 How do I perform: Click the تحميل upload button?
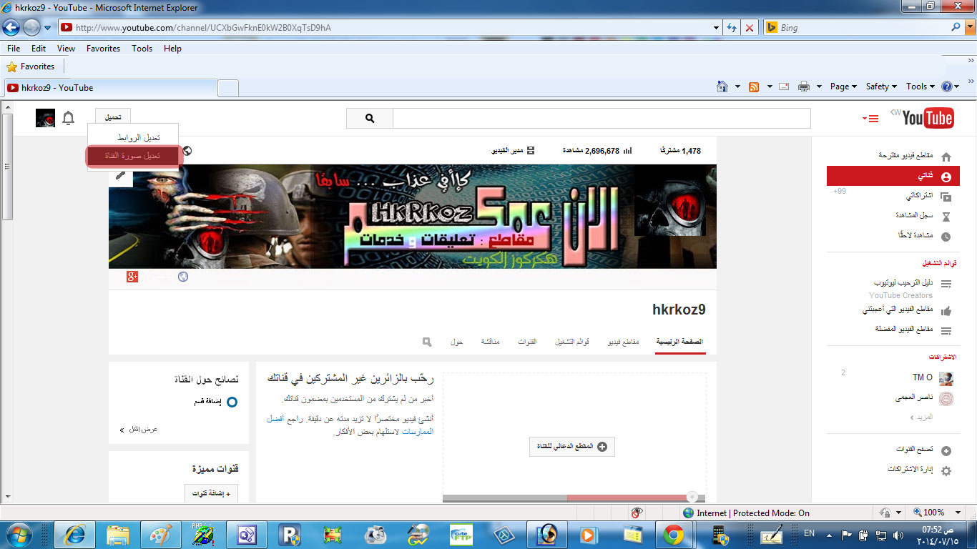113,118
